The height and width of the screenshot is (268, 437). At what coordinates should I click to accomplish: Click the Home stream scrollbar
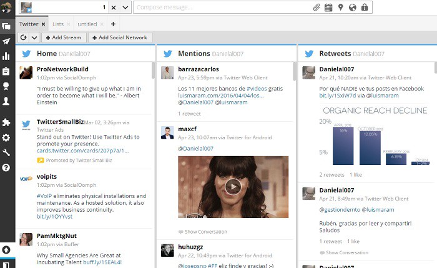pos(153,70)
